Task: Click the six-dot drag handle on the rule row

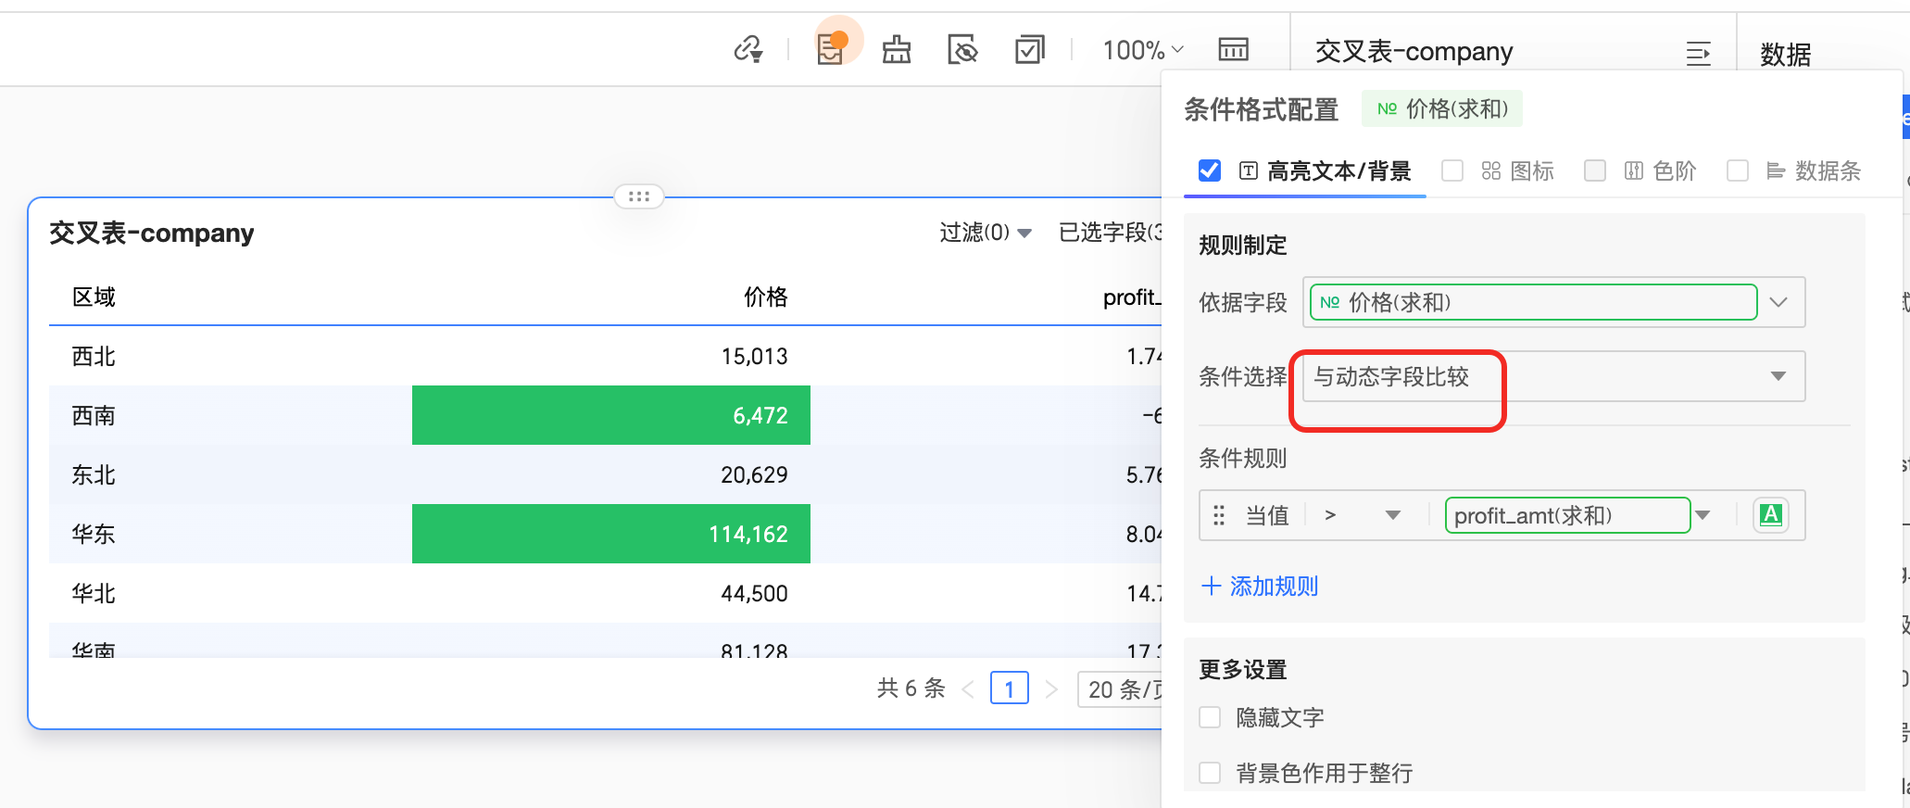Action: pos(1219,515)
